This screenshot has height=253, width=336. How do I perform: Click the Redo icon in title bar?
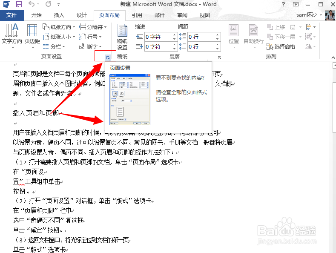pyautogui.click(x=49, y=4)
